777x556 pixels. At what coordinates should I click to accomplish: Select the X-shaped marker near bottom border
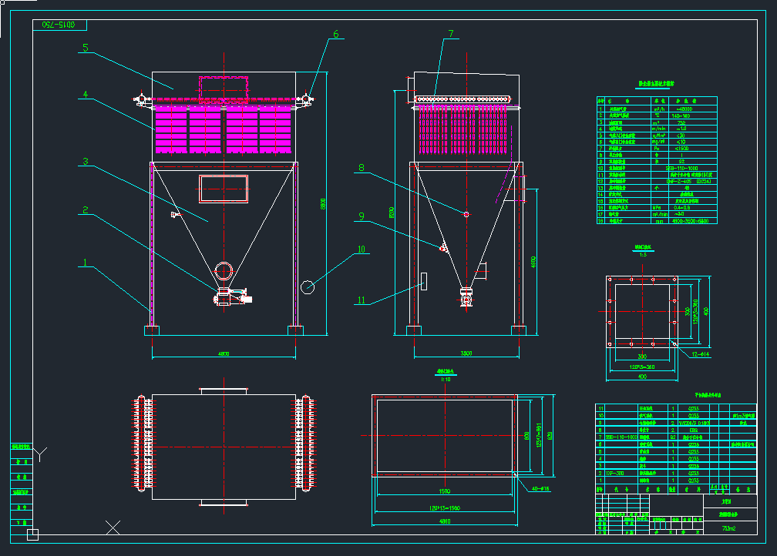[x=113, y=528]
